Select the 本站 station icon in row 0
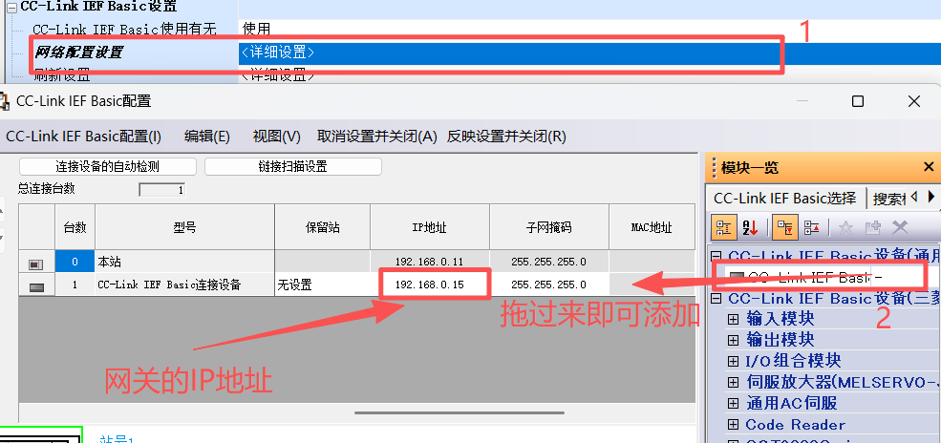Viewport: 941px width, 443px height. [x=36, y=264]
